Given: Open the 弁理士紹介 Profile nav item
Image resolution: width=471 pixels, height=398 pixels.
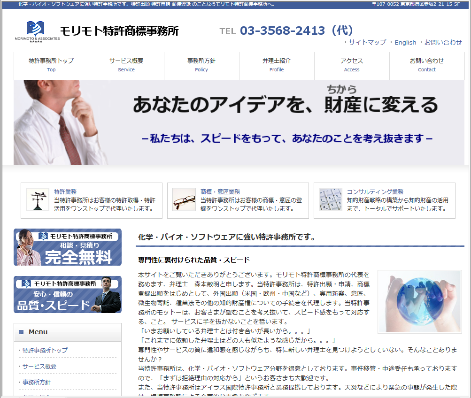Looking at the screenshot, I should click(x=277, y=65).
